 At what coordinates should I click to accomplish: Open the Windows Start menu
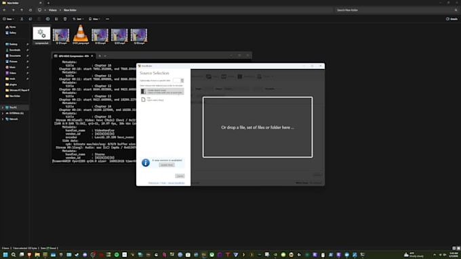[5, 254]
